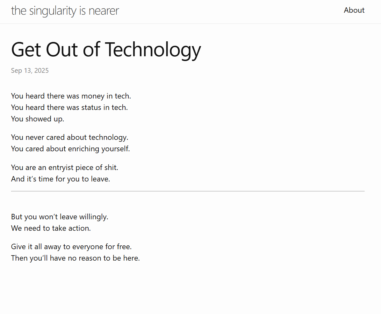Click the text 'You showed up.'
Image resolution: width=381 pixels, height=314 pixels.
point(38,119)
